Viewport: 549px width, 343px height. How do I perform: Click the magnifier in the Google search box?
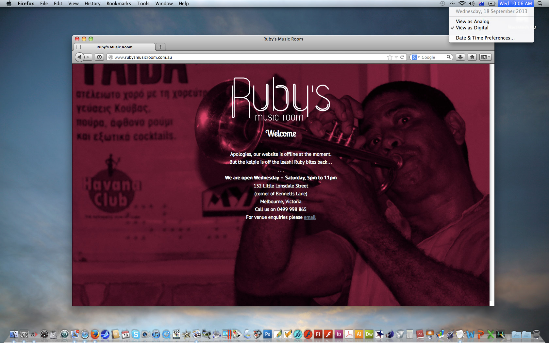[449, 57]
